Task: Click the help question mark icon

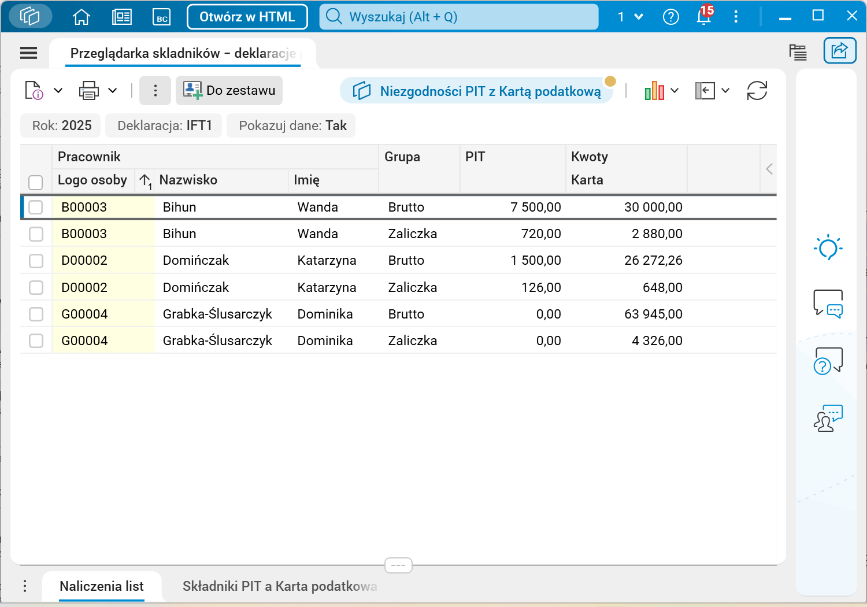Action: tap(670, 17)
